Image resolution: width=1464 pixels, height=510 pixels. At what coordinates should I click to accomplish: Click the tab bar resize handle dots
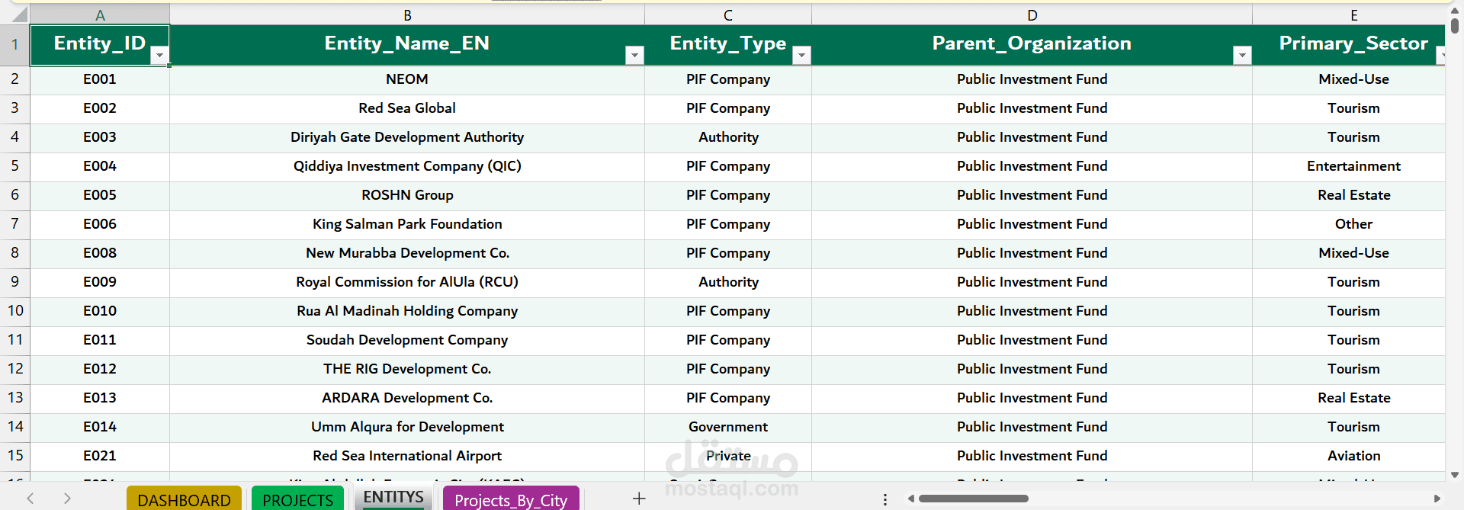point(884,499)
